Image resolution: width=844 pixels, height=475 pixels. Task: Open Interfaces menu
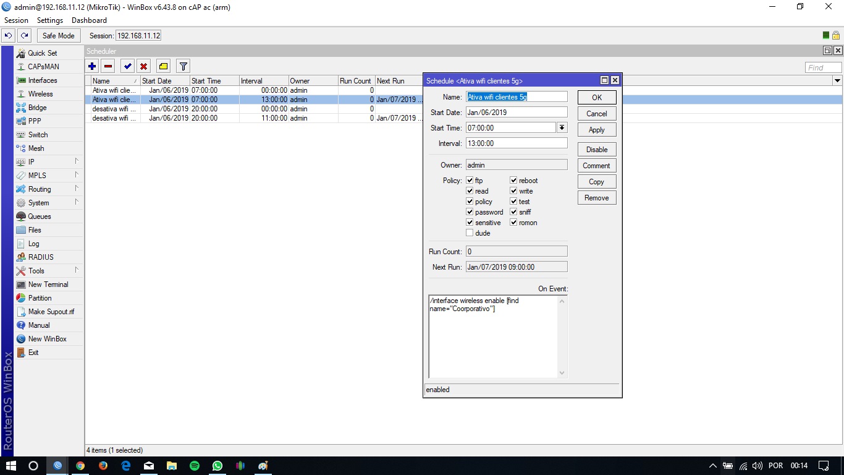point(49,80)
